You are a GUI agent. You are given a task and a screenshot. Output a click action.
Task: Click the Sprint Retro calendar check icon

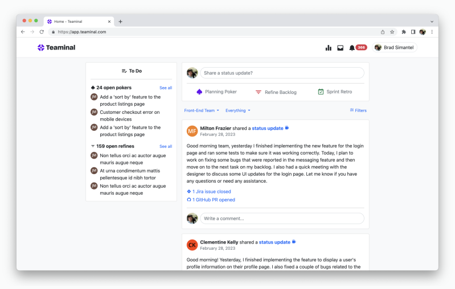tap(321, 92)
